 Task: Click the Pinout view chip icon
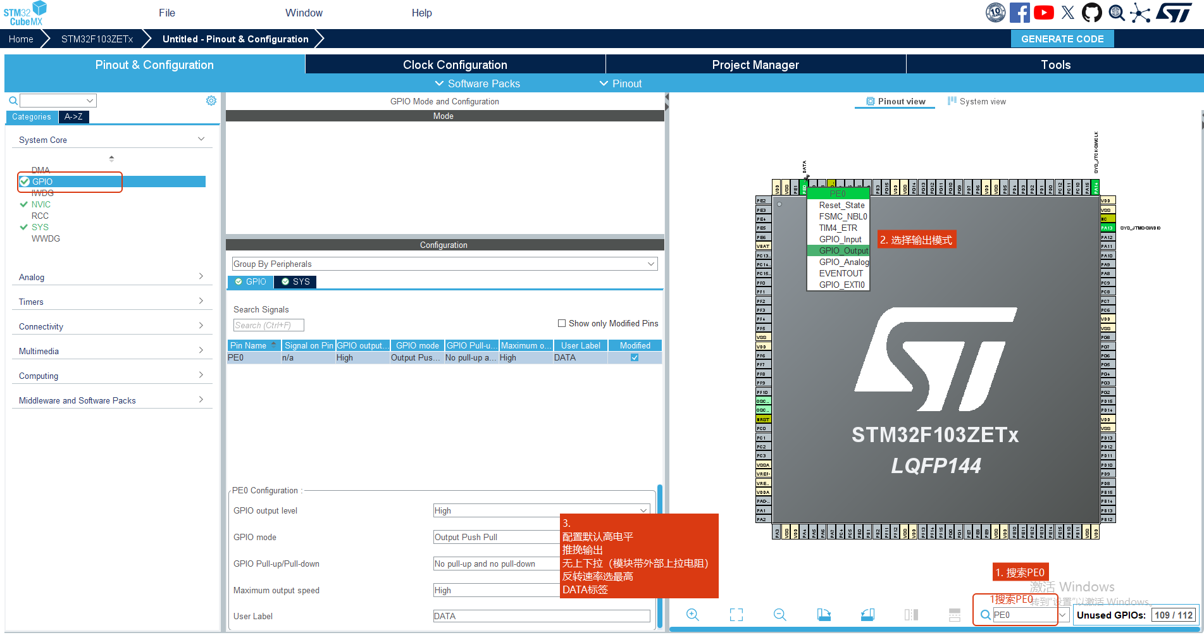click(870, 101)
